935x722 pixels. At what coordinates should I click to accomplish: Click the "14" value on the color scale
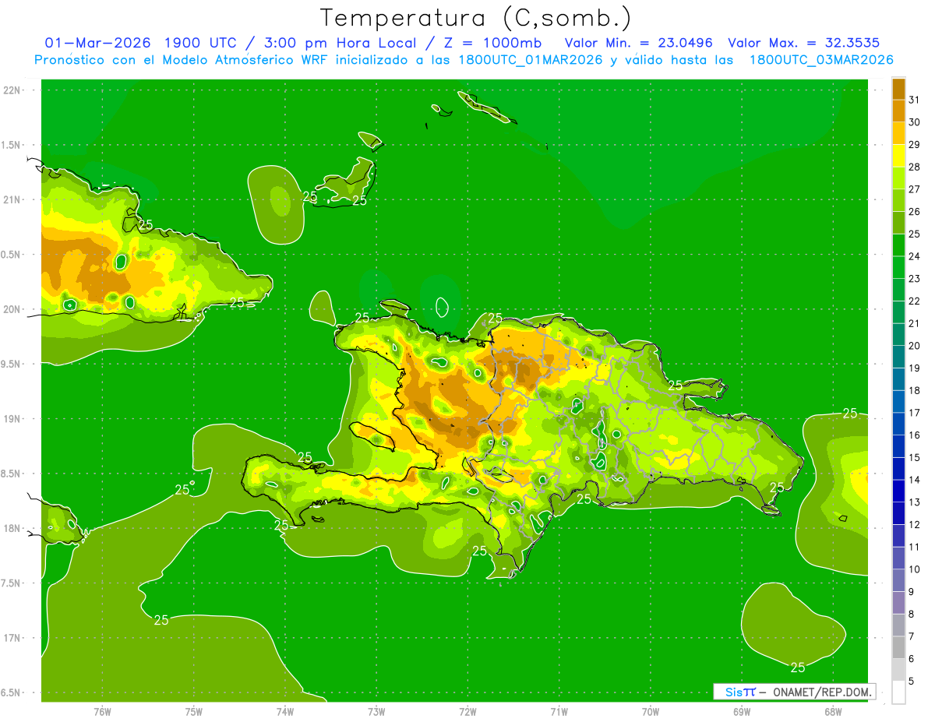[x=914, y=480]
